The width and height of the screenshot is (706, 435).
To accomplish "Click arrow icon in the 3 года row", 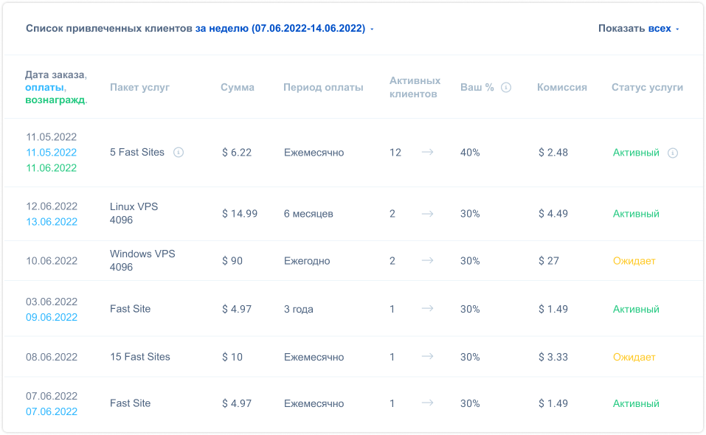I will [427, 309].
